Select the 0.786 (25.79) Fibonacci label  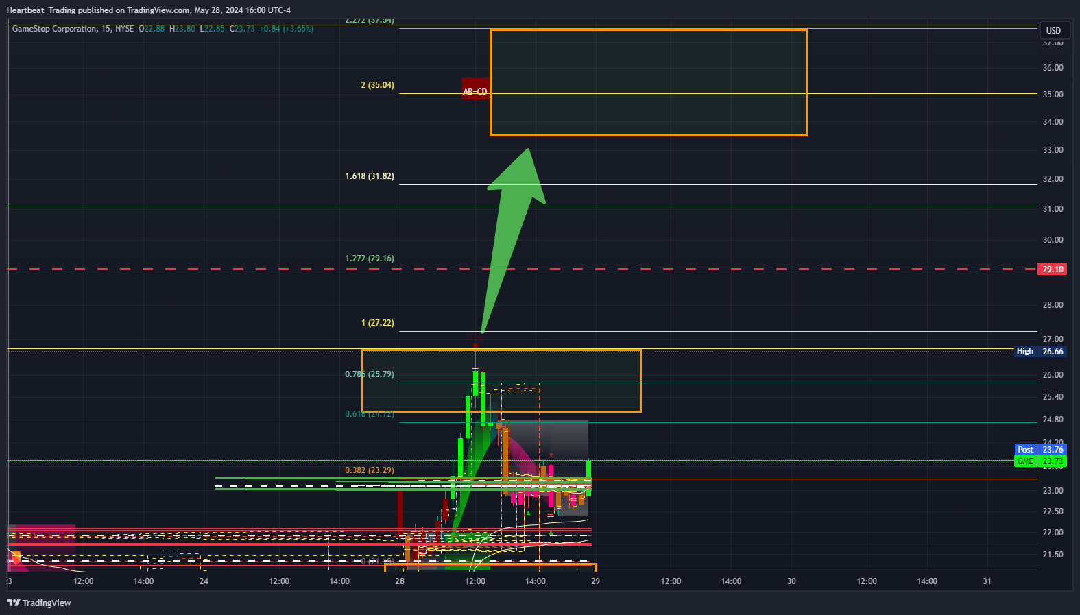coord(370,374)
